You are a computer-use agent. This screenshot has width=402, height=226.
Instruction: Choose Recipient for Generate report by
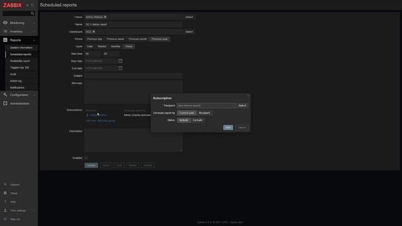[204, 113]
